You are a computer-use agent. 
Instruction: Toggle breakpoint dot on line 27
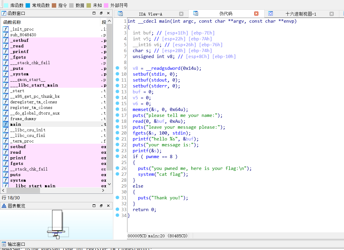pyautogui.click(x=117, y=174)
